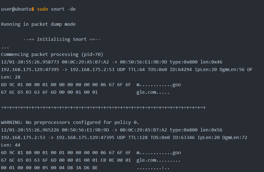Click the 'Len: 28' line
Image resolution: width=264 pixels, height=172 pixels.
click(x=11, y=77)
